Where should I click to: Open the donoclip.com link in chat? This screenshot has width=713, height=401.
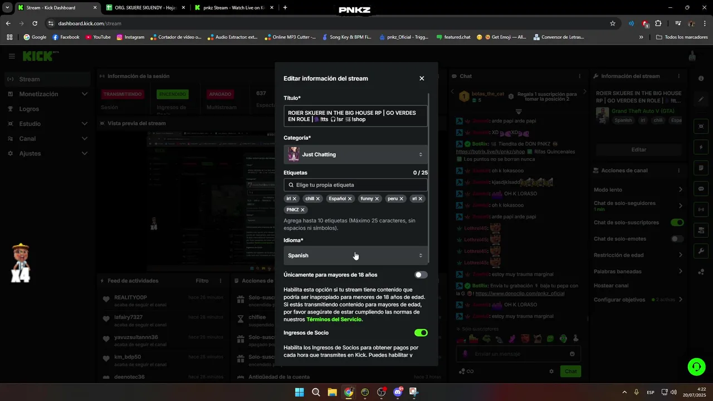point(520,294)
